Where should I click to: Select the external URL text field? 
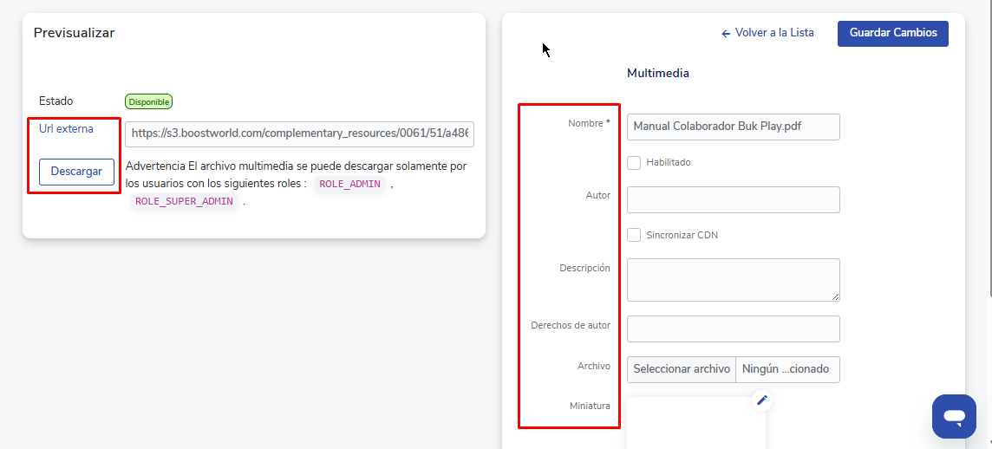[x=299, y=134]
